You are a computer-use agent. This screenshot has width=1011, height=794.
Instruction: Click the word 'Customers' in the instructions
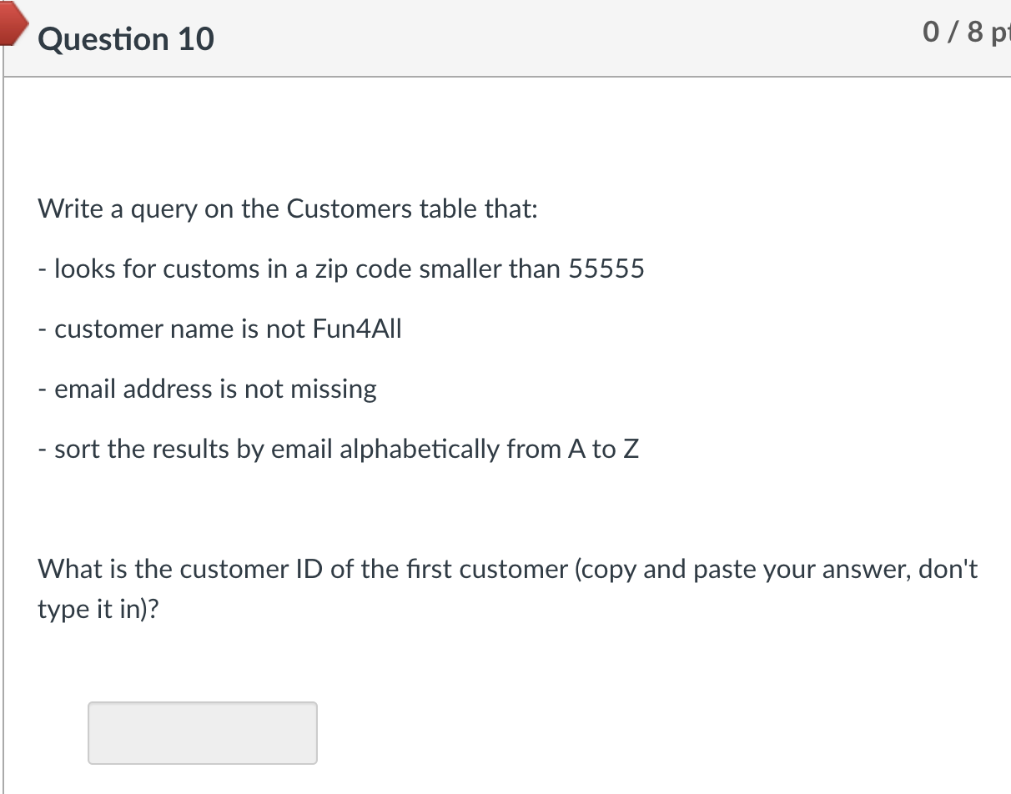click(350, 209)
